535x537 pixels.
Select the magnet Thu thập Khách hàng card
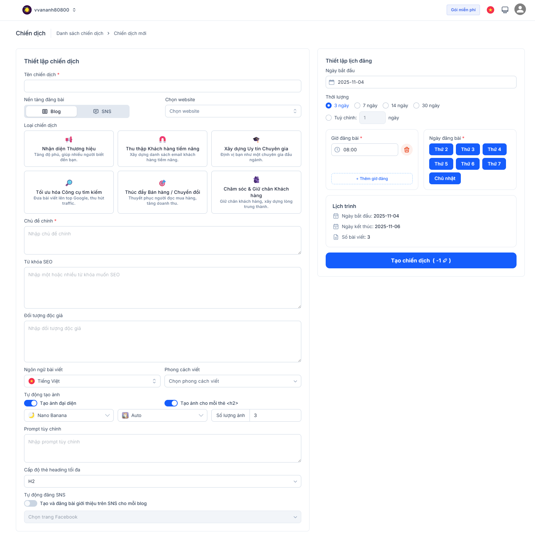pyautogui.click(x=163, y=149)
